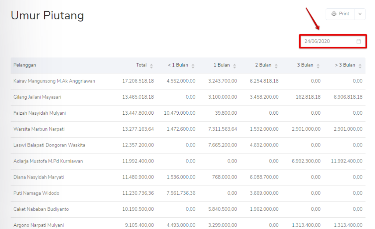This screenshot has height=229, width=375.
Task: Click the 162.818,18 cell
Action: [x=308, y=97]
